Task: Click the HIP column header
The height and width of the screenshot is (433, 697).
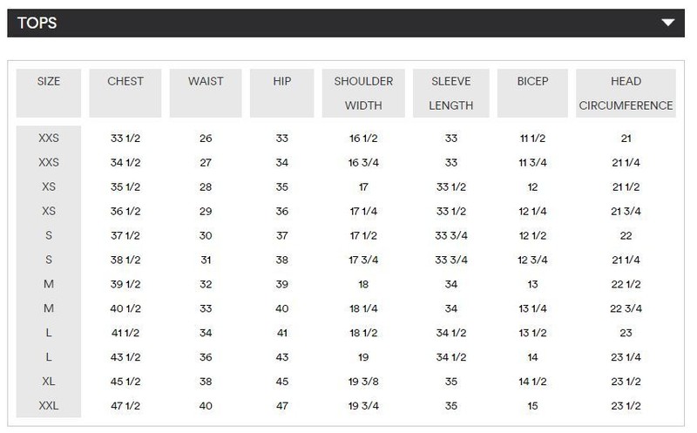Action: pyautogui.click(x=281, y=82)
